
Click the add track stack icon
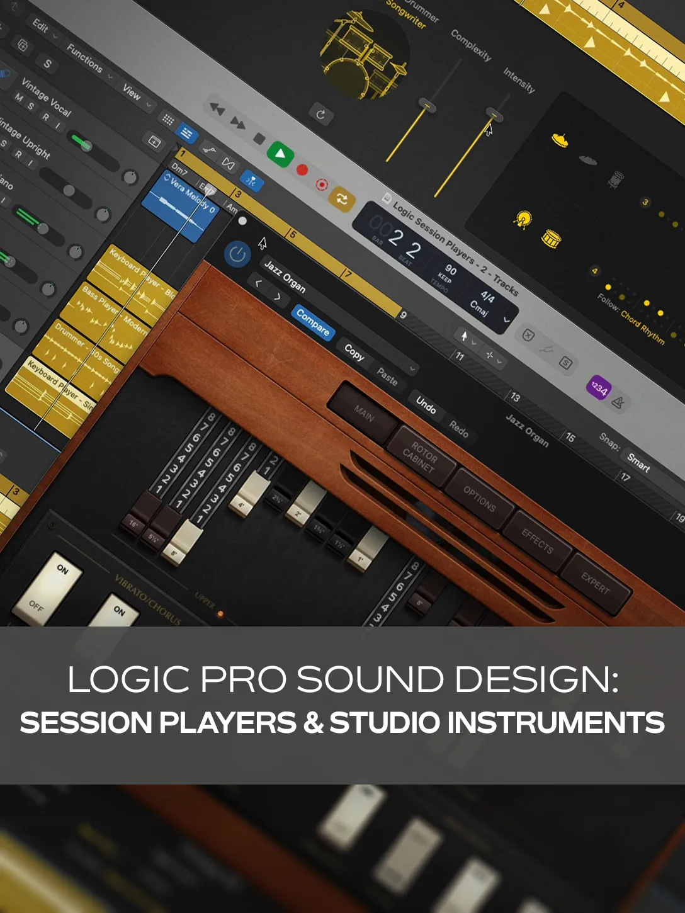tap(23, 45)
